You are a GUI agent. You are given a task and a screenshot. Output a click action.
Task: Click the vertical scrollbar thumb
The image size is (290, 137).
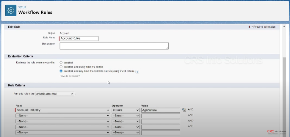pos(285,89)
